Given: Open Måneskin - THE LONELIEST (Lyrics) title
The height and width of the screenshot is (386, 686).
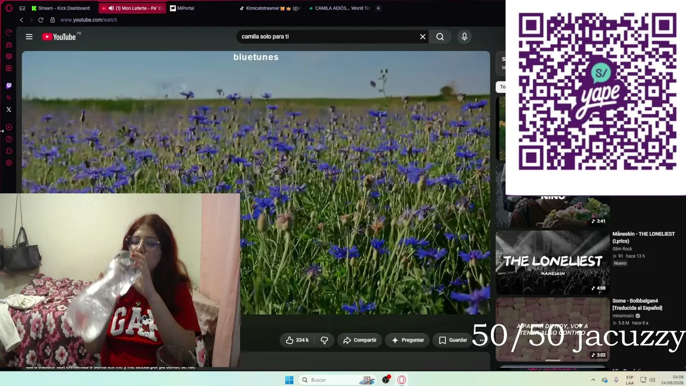Looking at the screenshot, I should [x=643, y=237].
